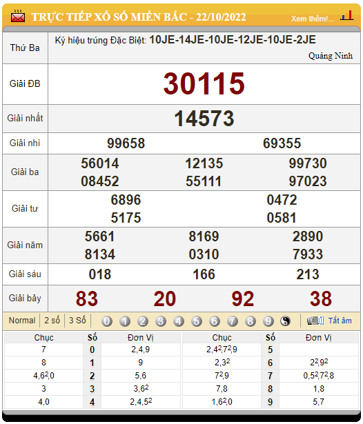Select digit ball 0 filter
Screen dimensions: 363x424
pos(107,321)
